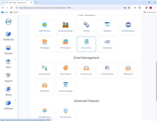Open a new browser tab

(36, 2)
